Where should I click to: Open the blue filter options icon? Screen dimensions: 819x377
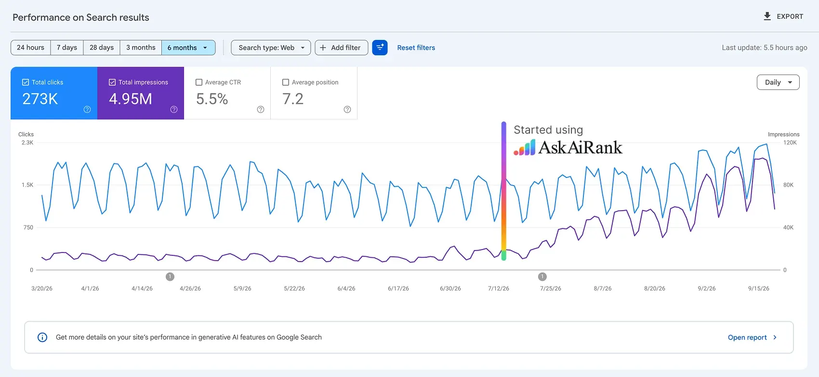380,48
